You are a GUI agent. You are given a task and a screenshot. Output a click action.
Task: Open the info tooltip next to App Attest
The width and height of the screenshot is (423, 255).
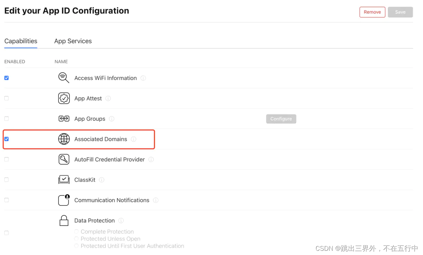[x=108, y=98]
